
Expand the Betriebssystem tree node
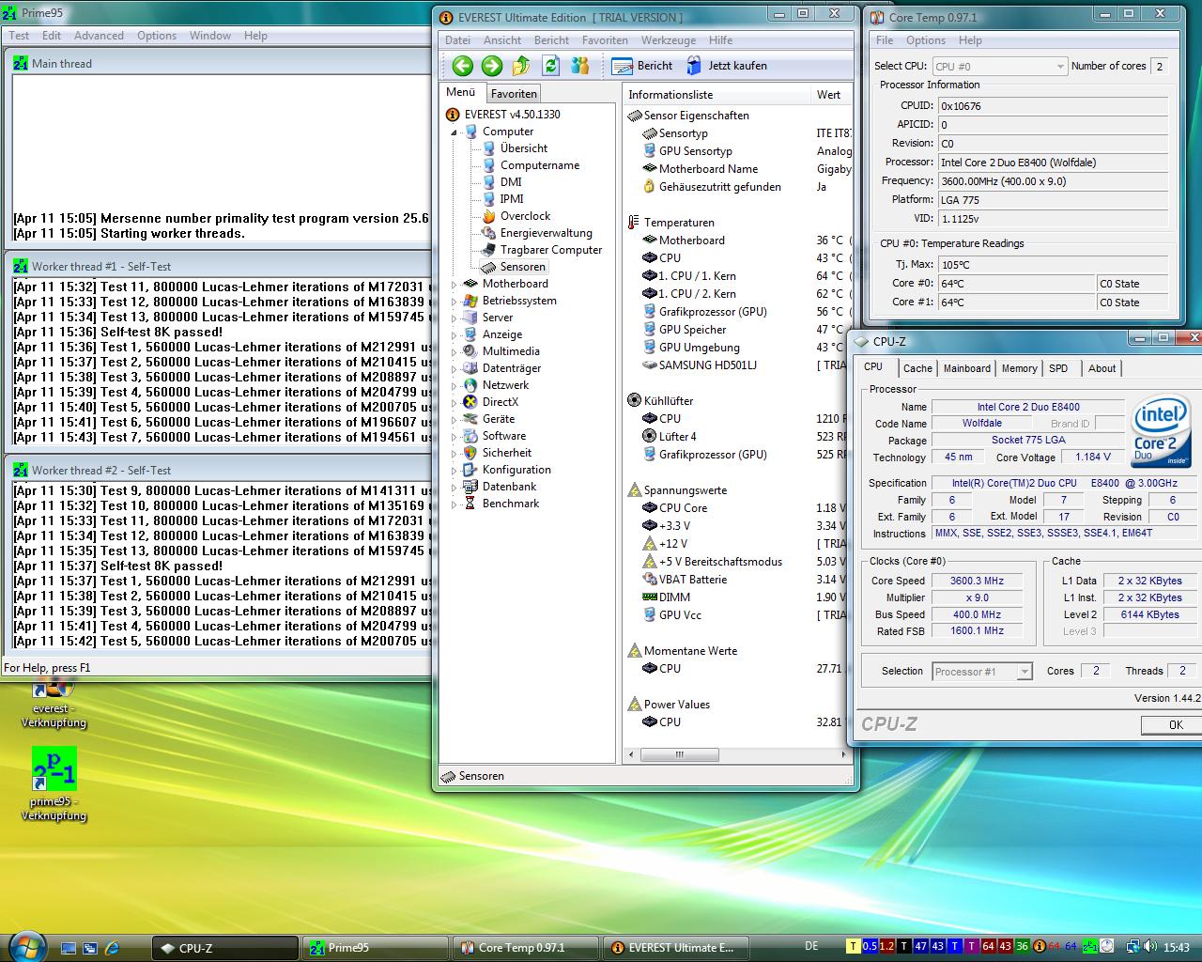click(x=455, y=301)
